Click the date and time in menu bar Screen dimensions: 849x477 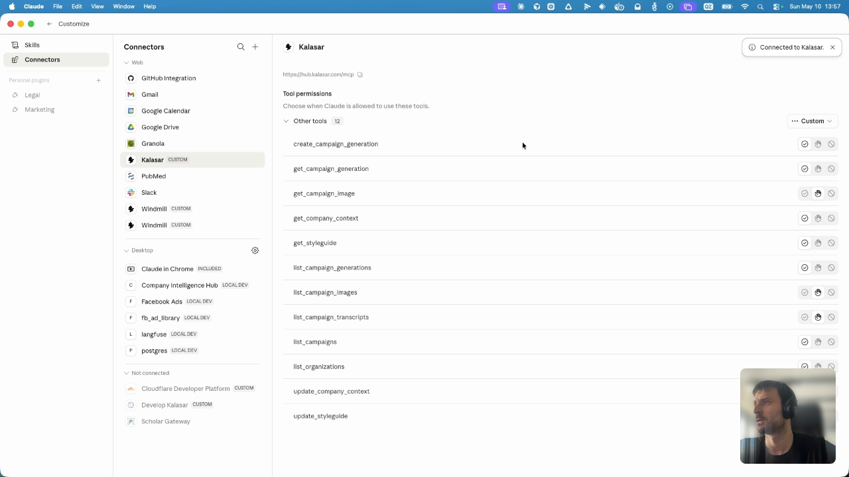pyautogui.click(x=815, y=7)
